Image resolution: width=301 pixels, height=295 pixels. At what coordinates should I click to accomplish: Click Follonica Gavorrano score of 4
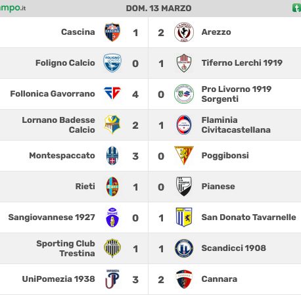tap(135, 95)
